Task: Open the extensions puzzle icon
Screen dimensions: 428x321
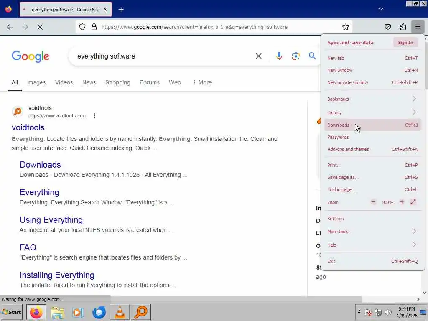Action: pos(403,27)
